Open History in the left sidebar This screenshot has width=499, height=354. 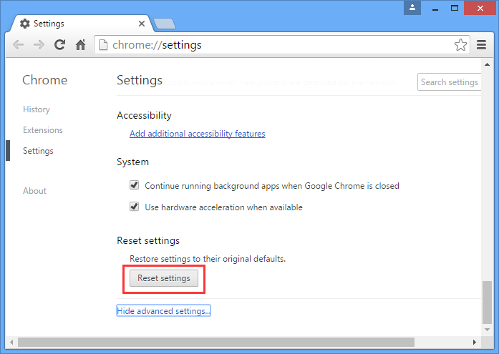[37, 109]
